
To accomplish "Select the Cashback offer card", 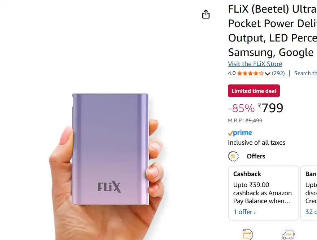I will click(263, 193).
